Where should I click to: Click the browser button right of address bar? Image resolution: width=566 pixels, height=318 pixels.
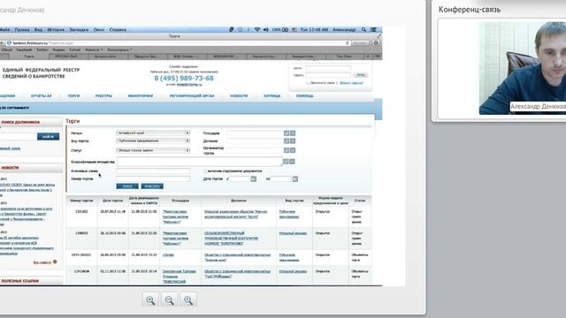click(x=376, y=43)
